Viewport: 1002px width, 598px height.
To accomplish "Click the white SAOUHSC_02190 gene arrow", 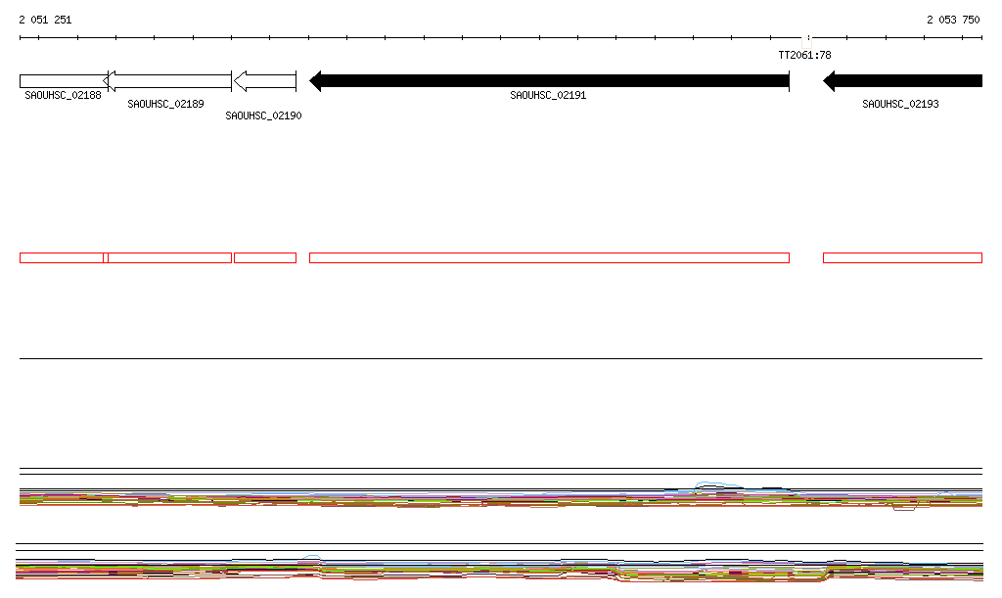I will tap(265, 81).
